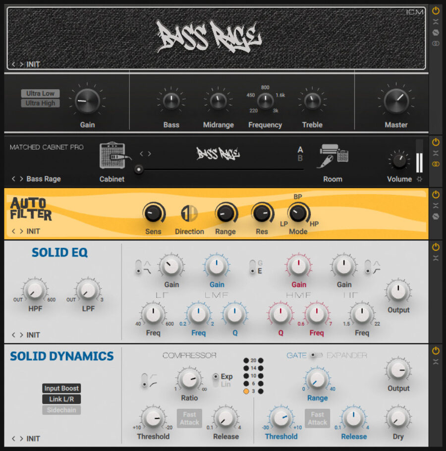446x451 pixels.
Task: Click the mic position slider under the cabinet
Action: tap(139, 169)
